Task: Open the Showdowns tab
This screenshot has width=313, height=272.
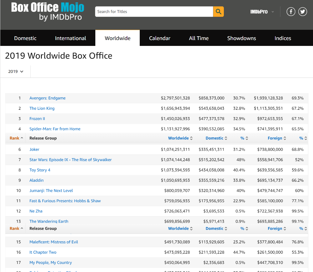Action: [242, 38]
